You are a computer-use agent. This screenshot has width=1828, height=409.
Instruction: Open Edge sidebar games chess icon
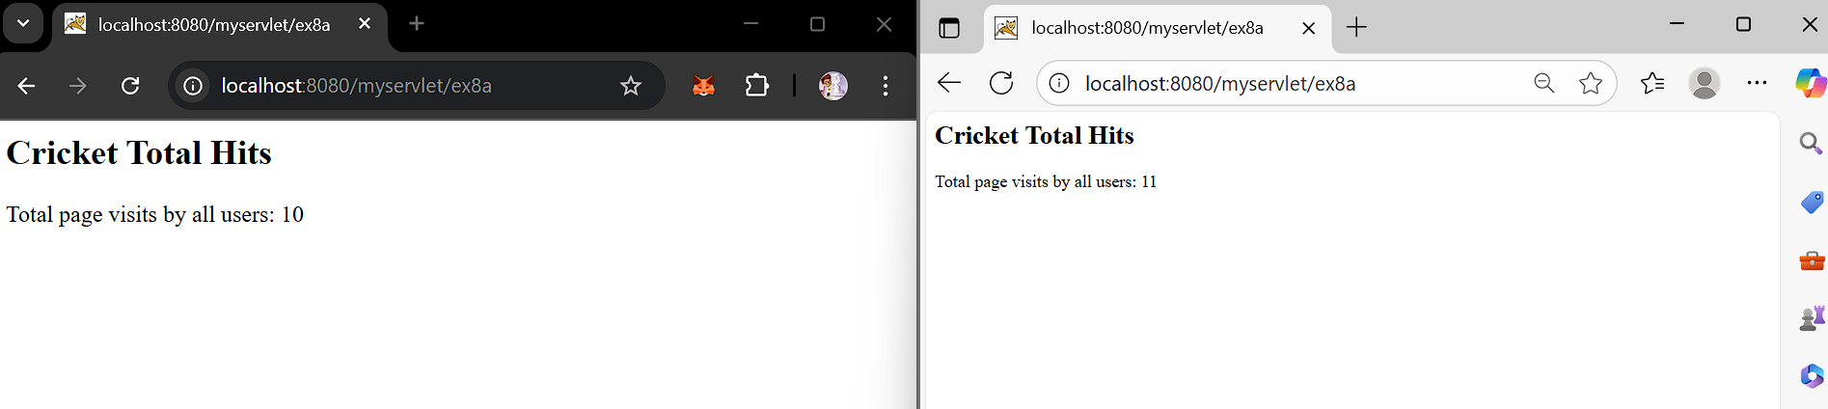coord(1811,318)
